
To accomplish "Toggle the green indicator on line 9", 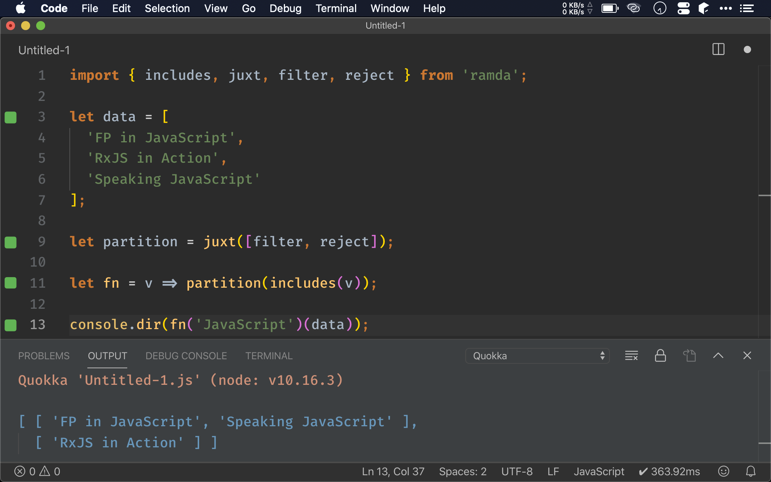I will (x=10, y=241).
